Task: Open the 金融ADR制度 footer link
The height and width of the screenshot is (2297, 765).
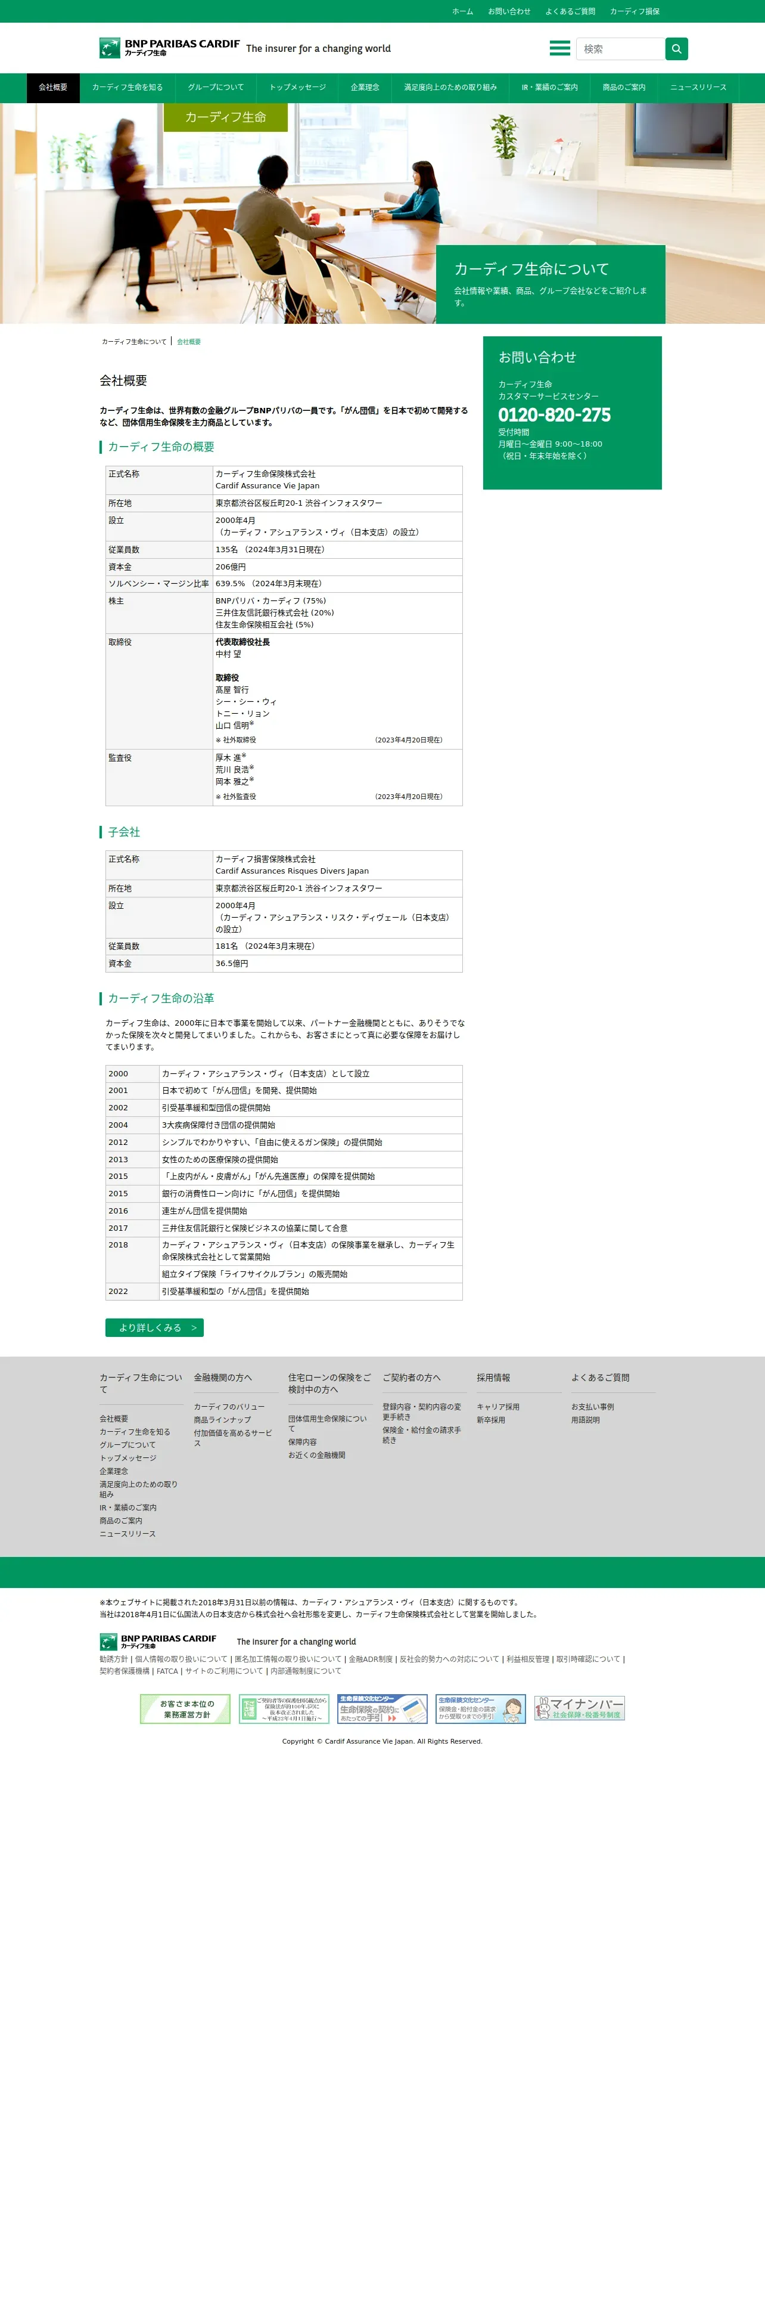Action: 371,1660
